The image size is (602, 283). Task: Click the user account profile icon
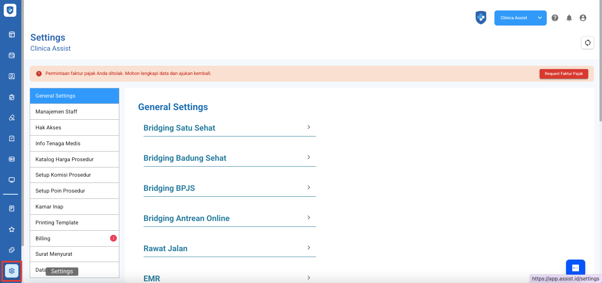pos(583,18)
